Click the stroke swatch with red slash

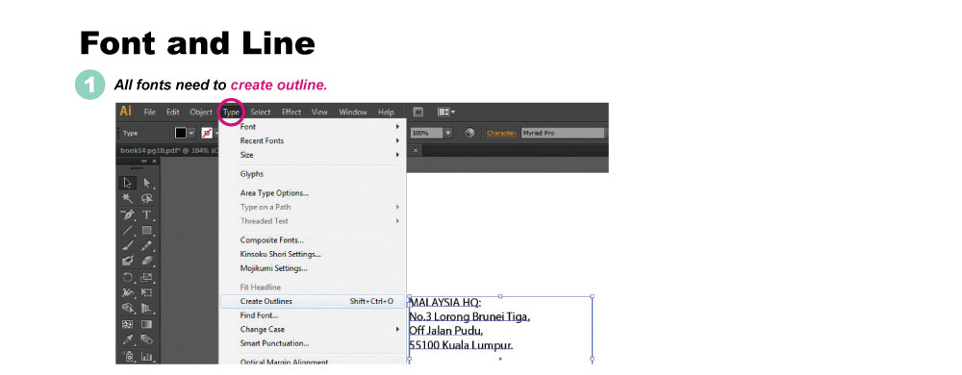click(207, 133)
